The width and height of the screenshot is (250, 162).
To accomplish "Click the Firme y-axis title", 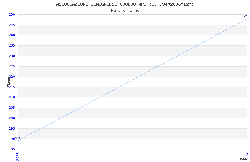I will click(9, 82).
